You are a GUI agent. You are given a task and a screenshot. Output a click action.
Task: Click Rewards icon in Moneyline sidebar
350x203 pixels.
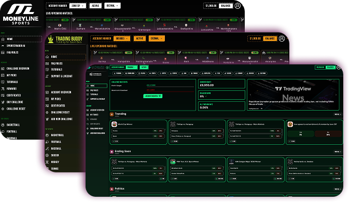click(x=3, y=89)
